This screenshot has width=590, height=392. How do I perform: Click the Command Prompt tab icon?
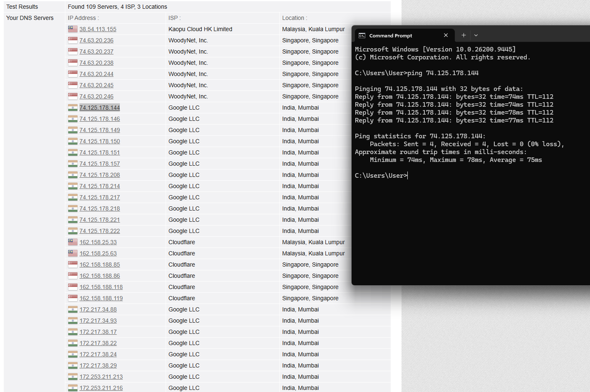coord(362,36)
